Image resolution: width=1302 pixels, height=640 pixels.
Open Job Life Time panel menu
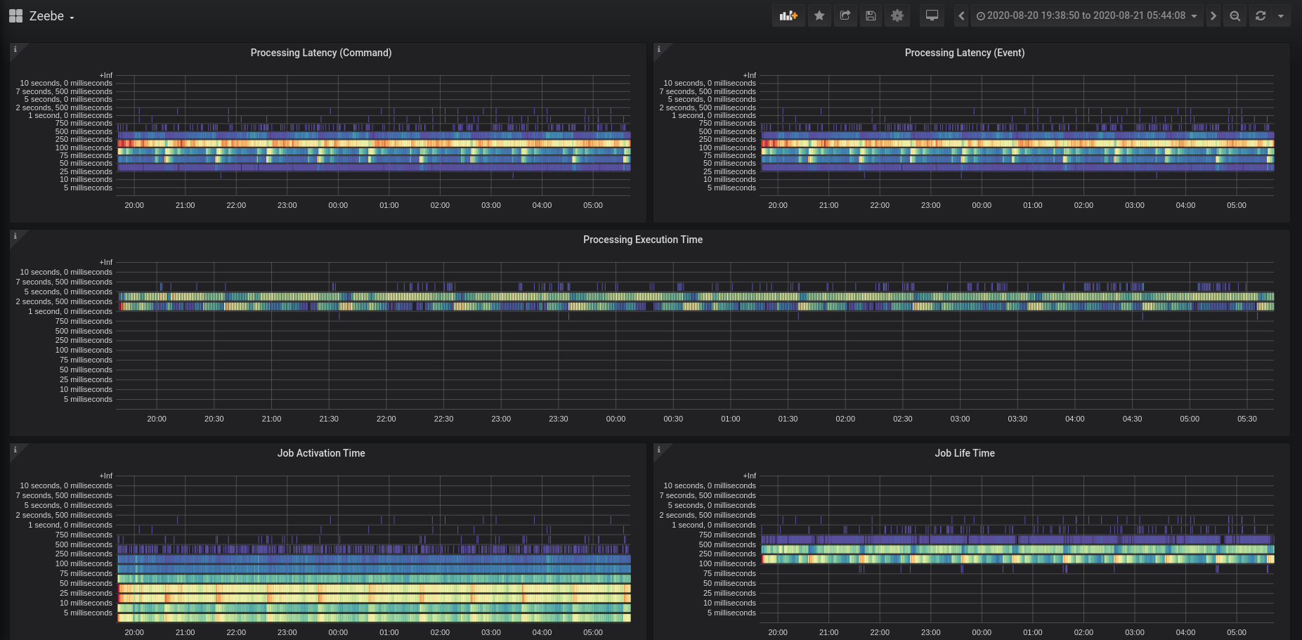coord(965,453)
